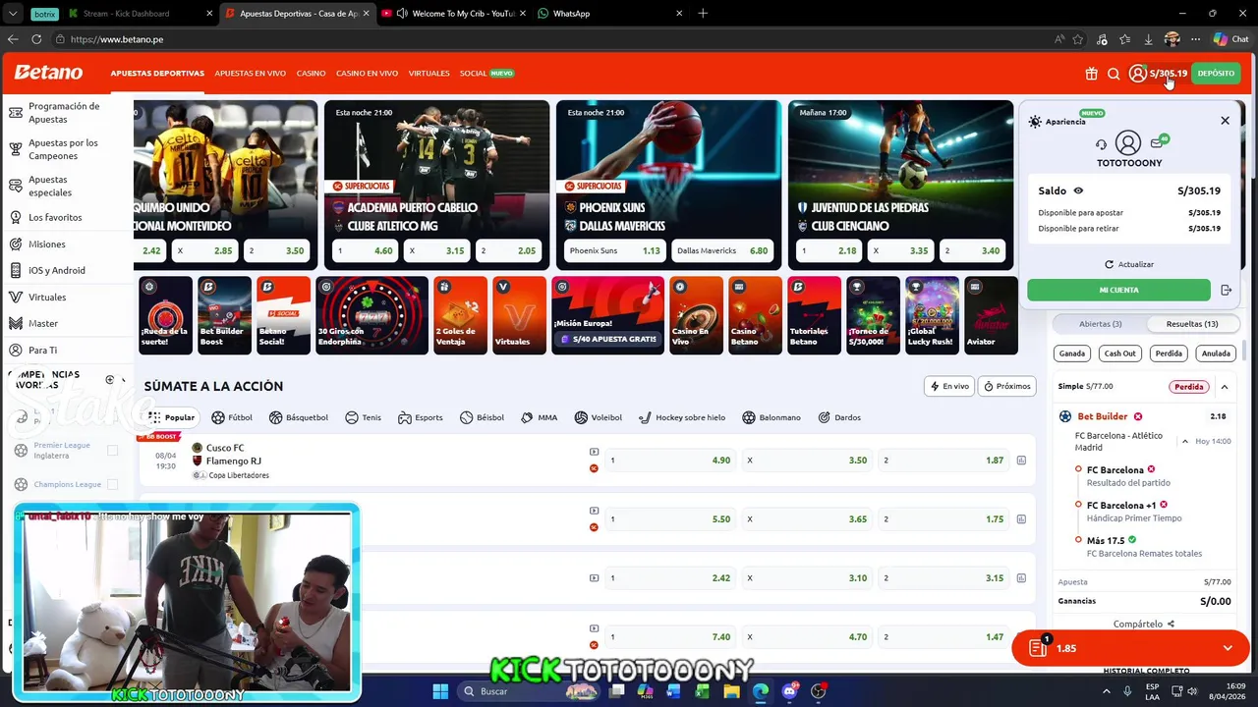Screen dimensions: 1258x707
Task: Open Programación de Apuestas in sidebar
Action: 67,113
